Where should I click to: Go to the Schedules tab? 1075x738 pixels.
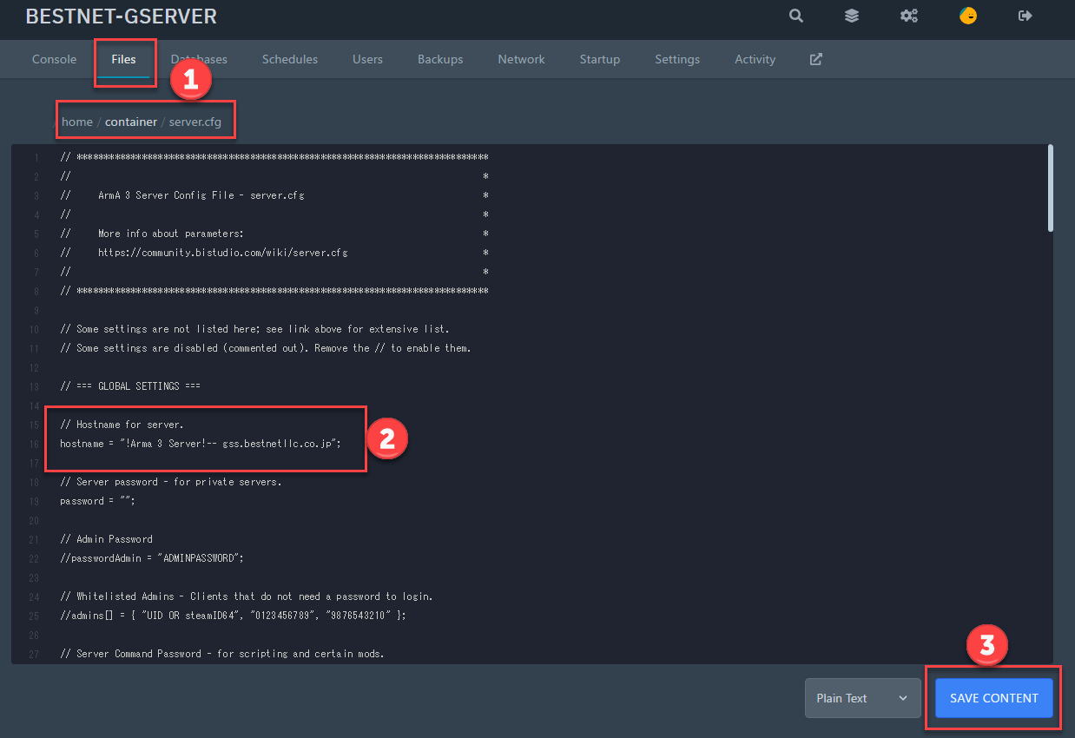click(x=290, y=59)
